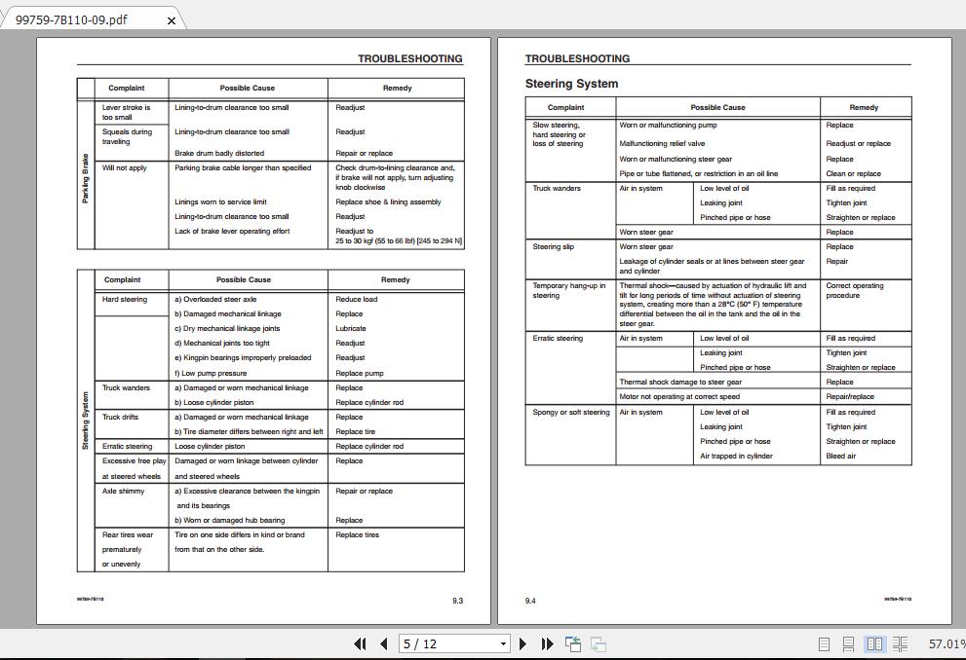
Task: Click the go to previous view icon
Action: pos(573,644)
